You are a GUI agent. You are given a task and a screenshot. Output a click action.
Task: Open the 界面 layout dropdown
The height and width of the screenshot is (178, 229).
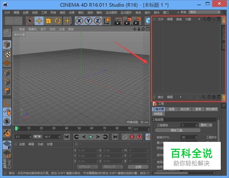[204, 12]
